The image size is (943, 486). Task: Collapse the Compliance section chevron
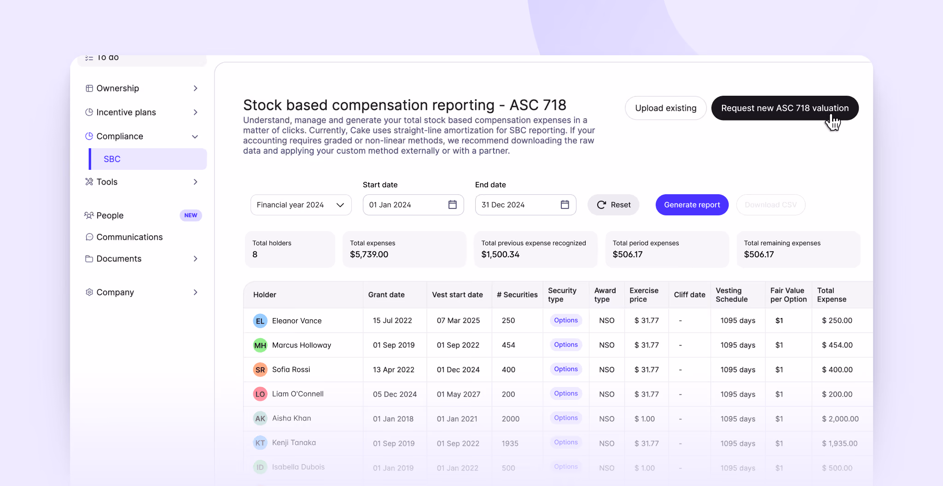195,137
